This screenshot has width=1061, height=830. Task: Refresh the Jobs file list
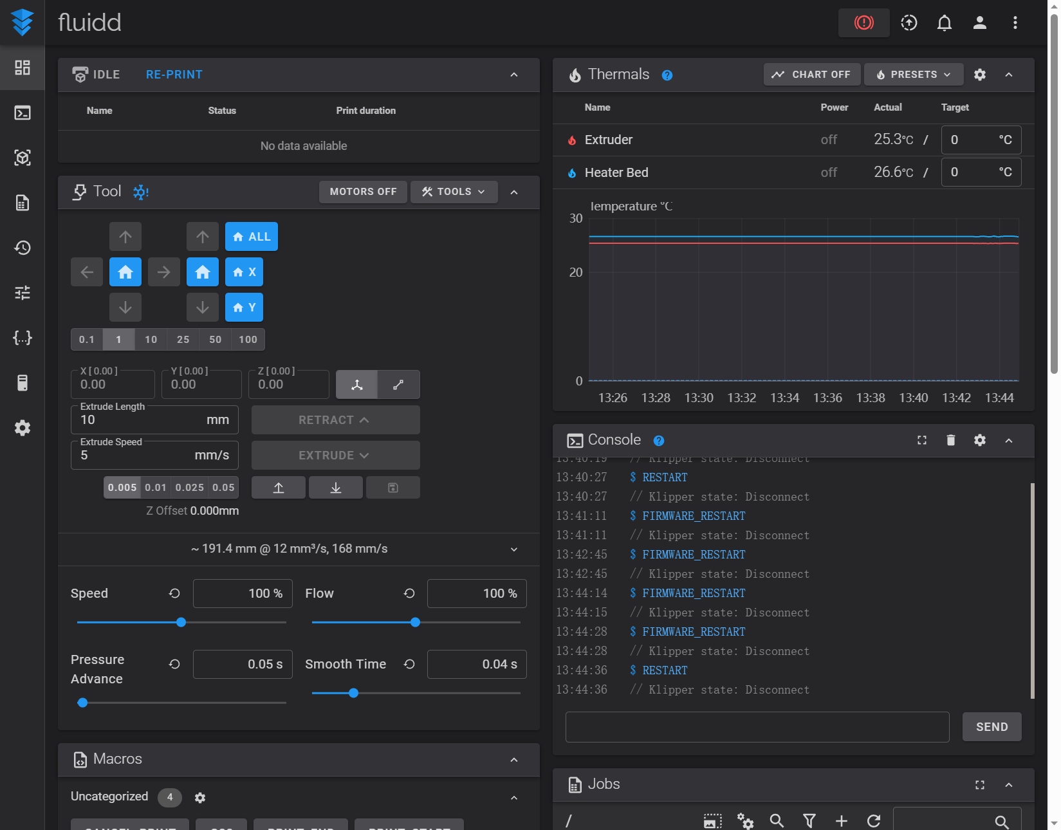coord(873,821)
